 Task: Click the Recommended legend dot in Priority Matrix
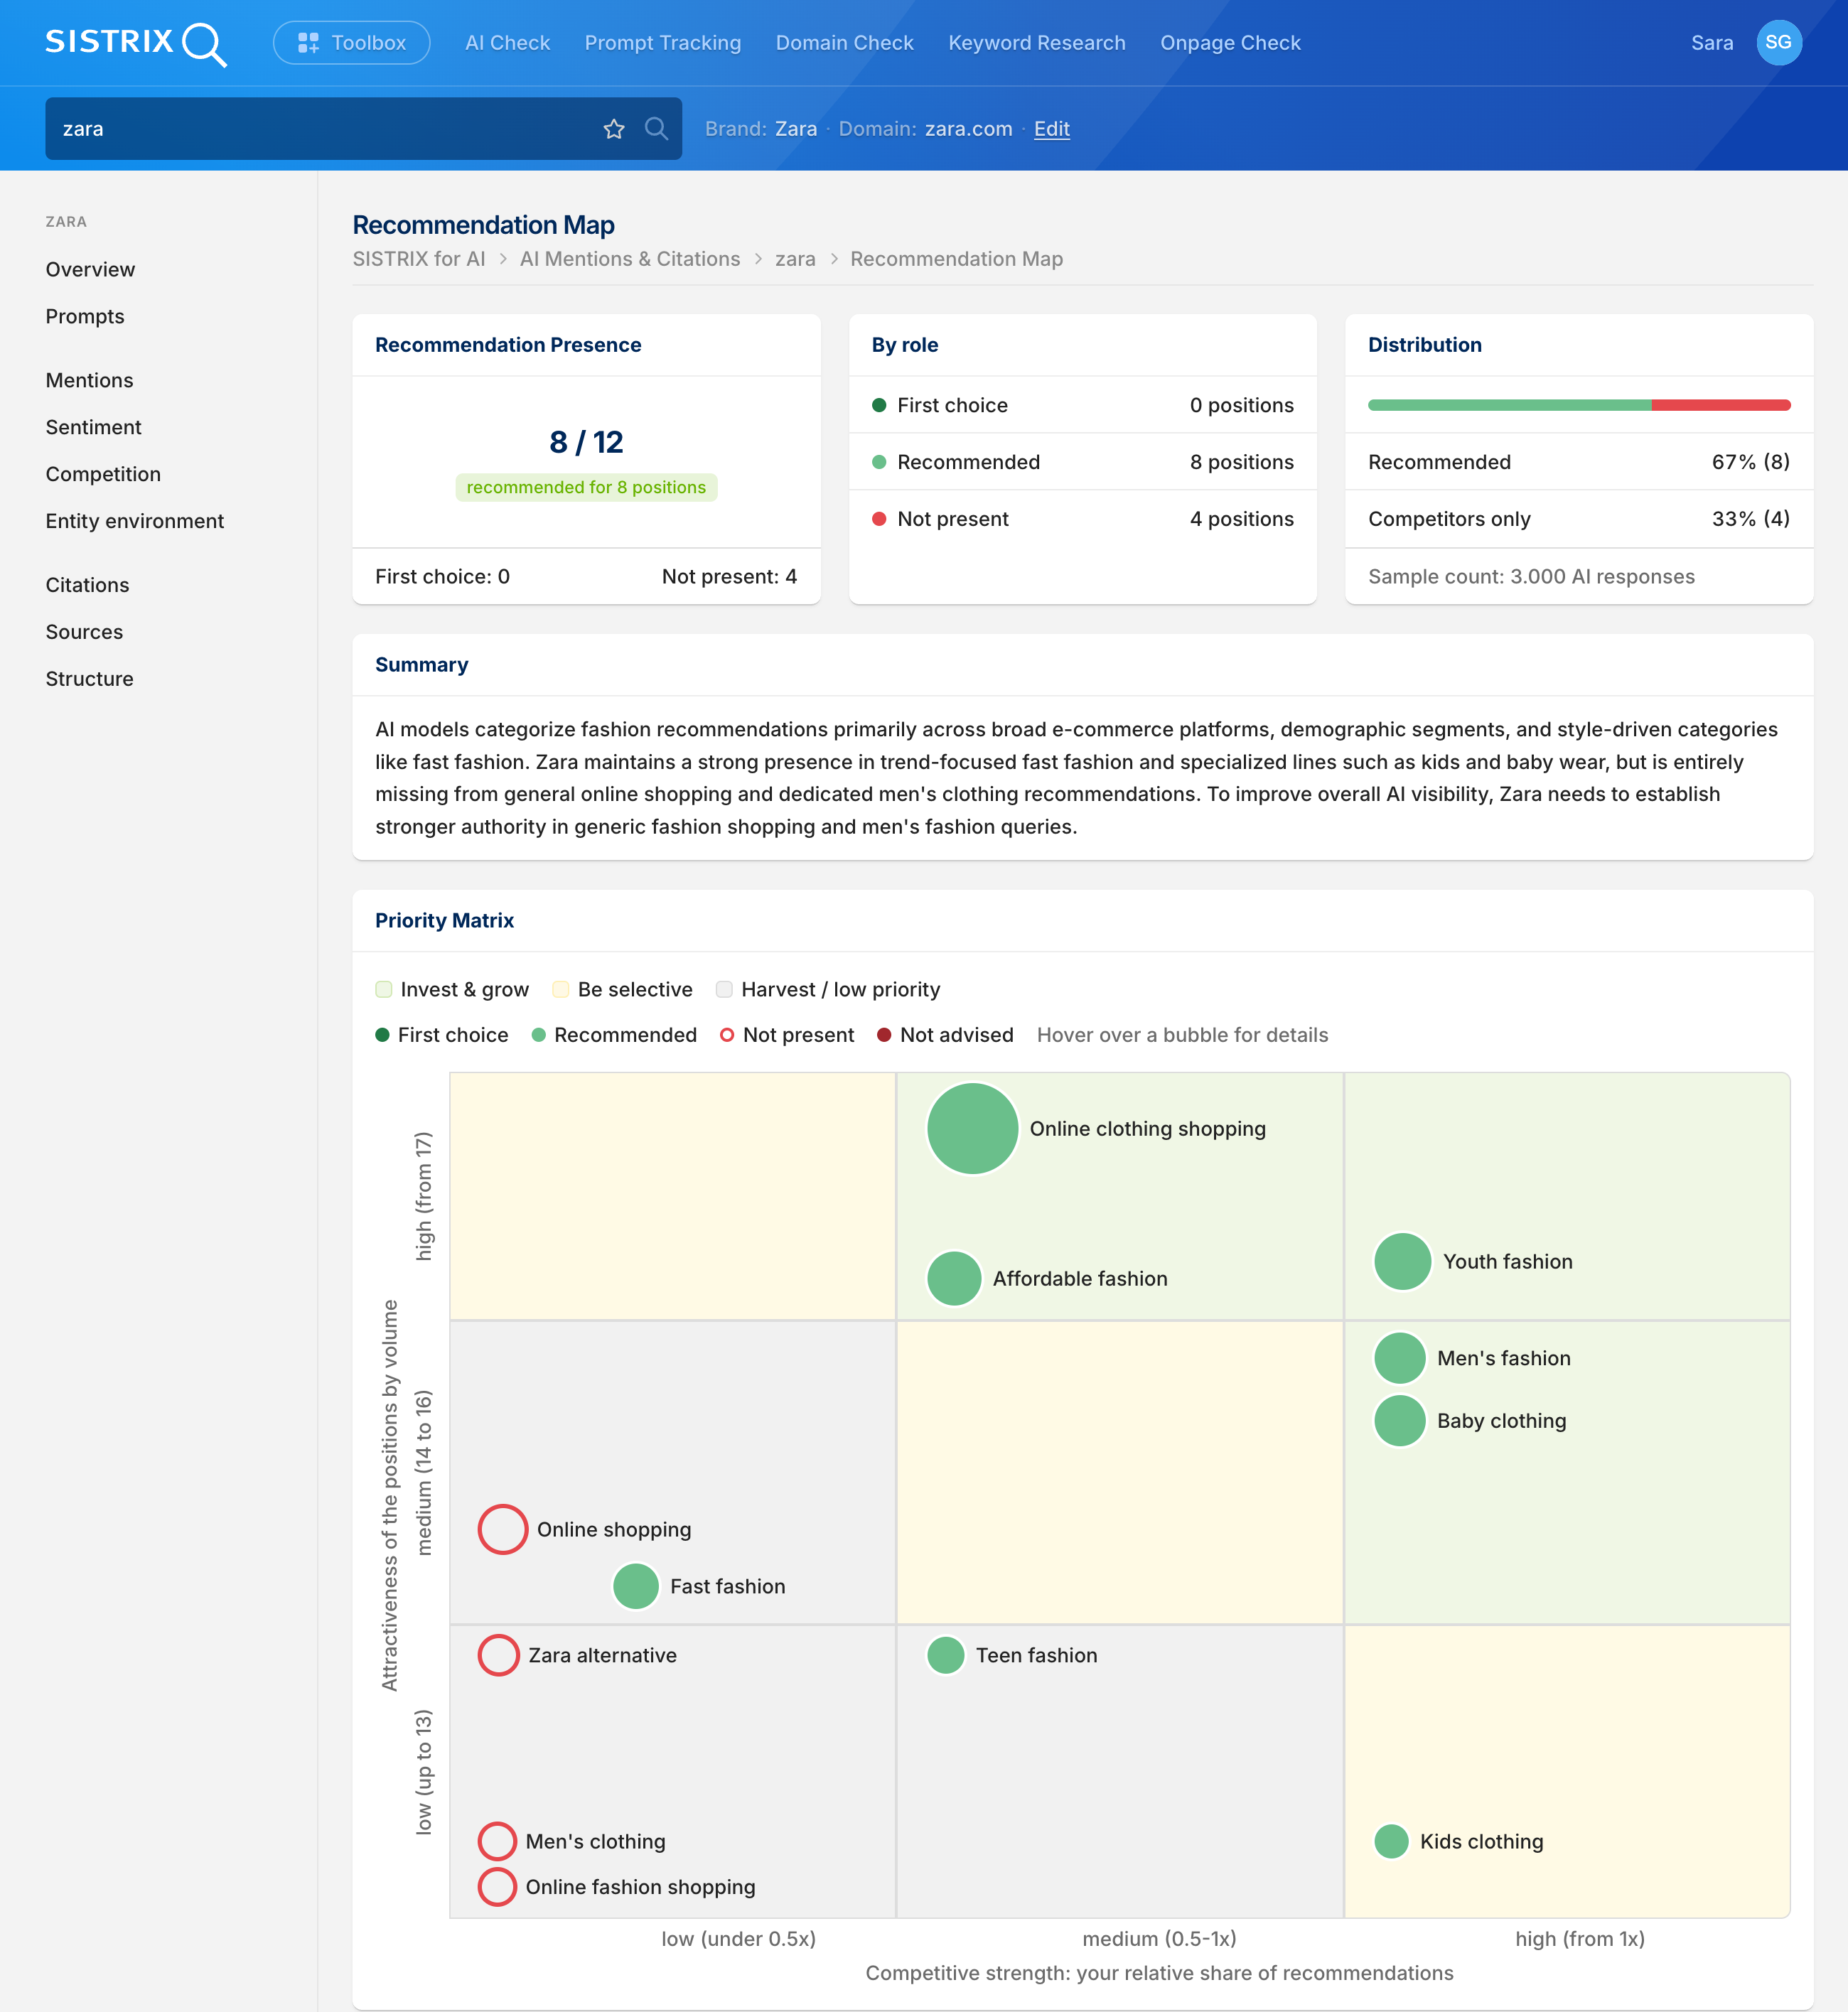point(538,1035)
